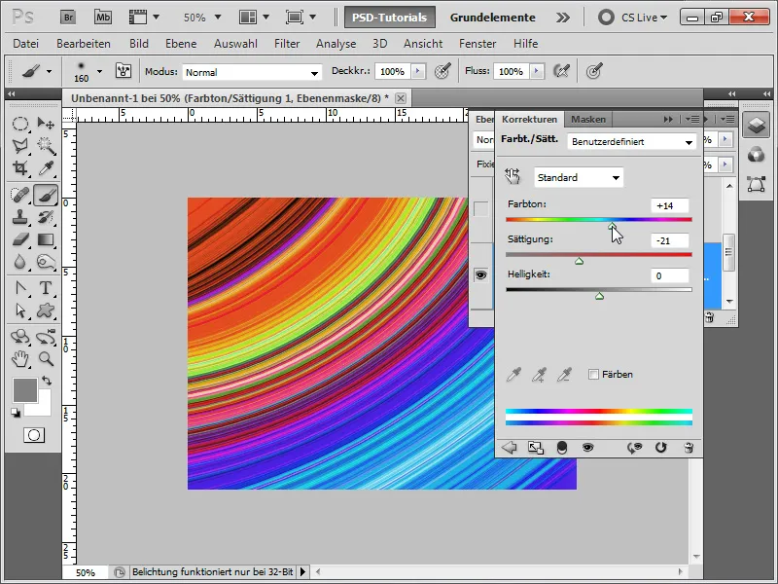The image size is (778, 584).
Task: Open the foreground color swatch
Action: pyautogui.click(x=25, y=390)
